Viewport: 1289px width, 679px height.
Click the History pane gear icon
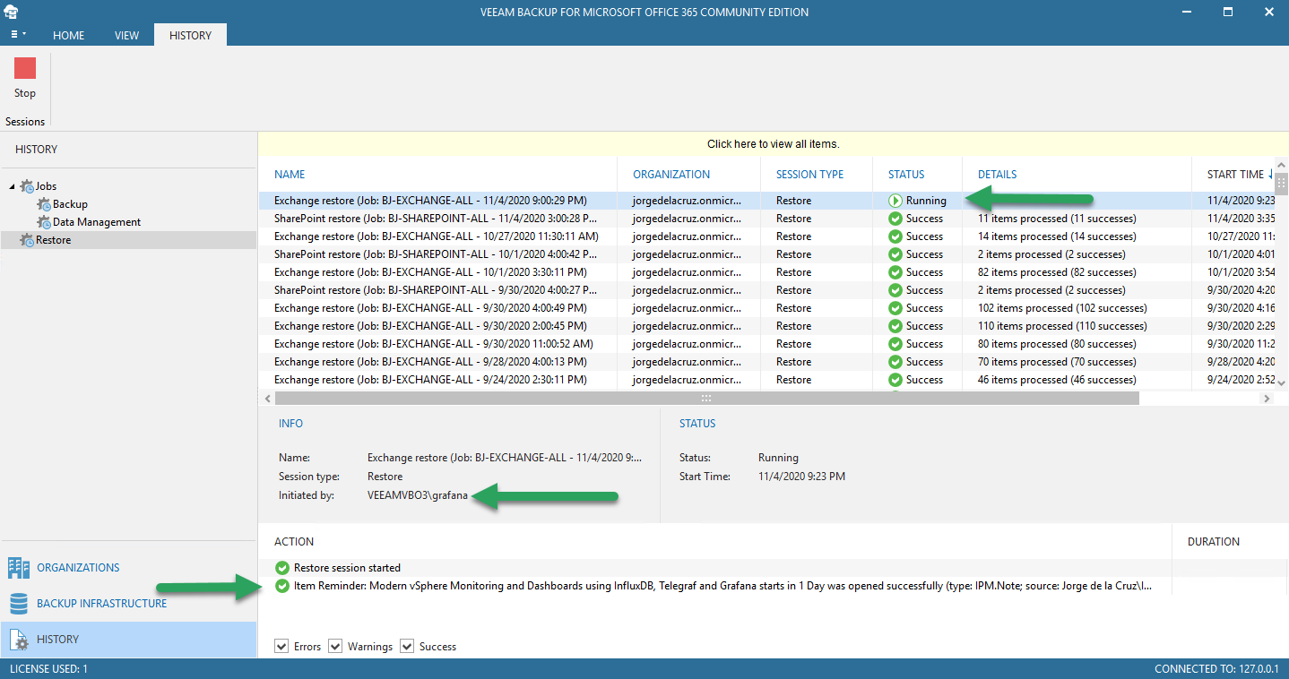[x=18, y=640]
